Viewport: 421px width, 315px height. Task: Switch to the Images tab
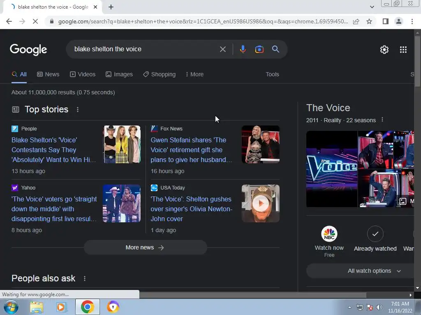click(x=119, y=75)
